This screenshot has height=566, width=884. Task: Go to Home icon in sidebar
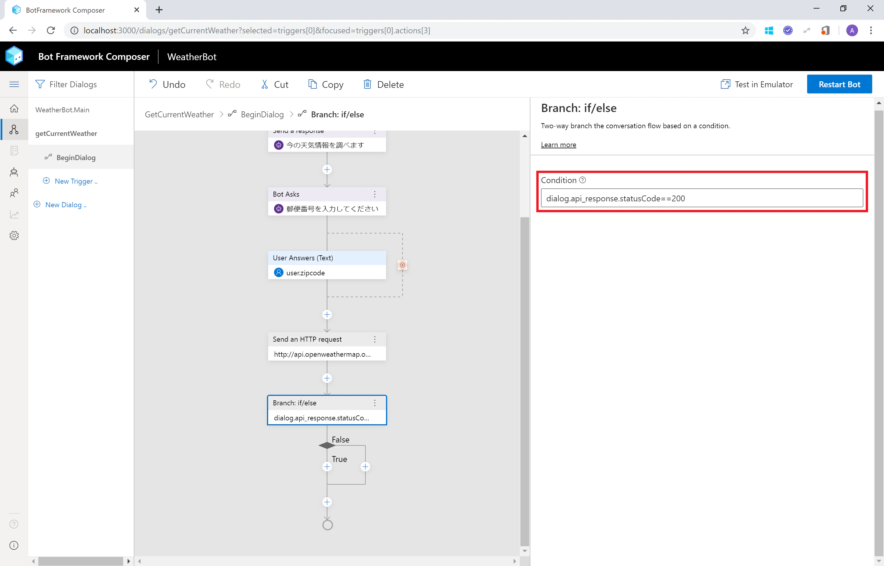(x=14, y=108)
